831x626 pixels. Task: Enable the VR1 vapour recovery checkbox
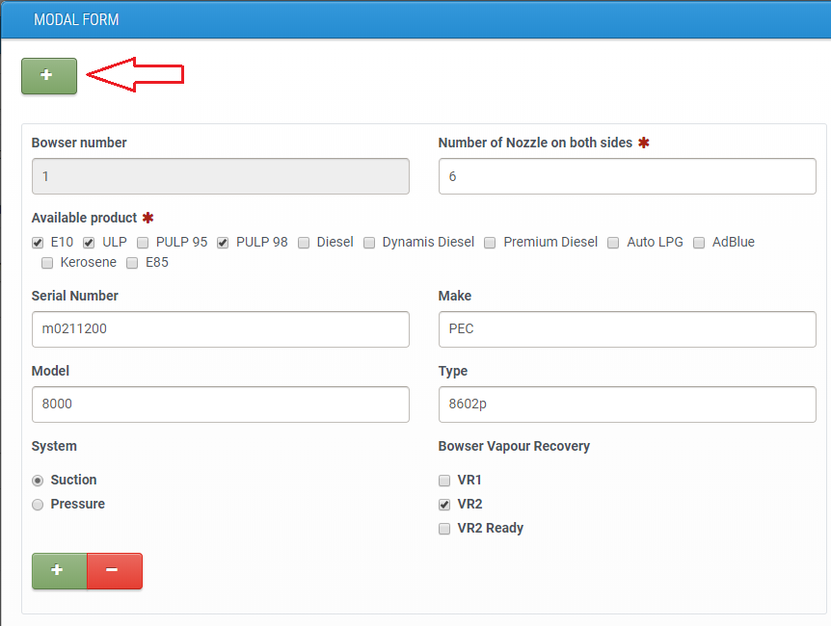444,481
